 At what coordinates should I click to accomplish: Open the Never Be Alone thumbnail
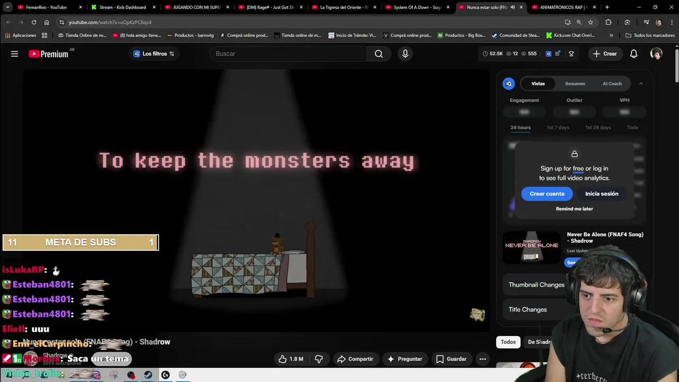(532, 247)
